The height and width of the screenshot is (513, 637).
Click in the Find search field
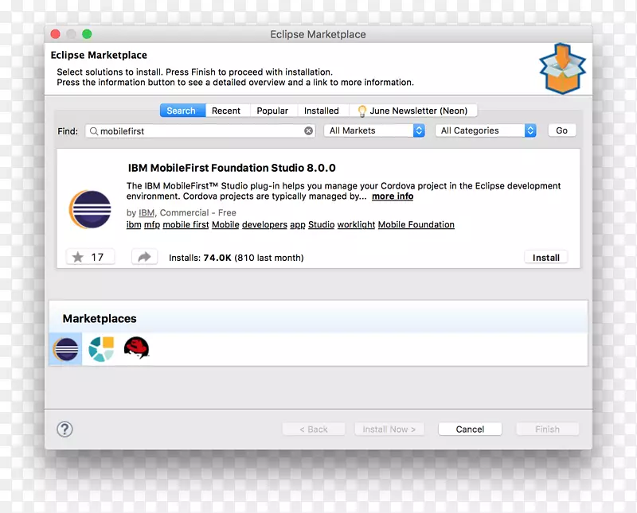point(199,131)
